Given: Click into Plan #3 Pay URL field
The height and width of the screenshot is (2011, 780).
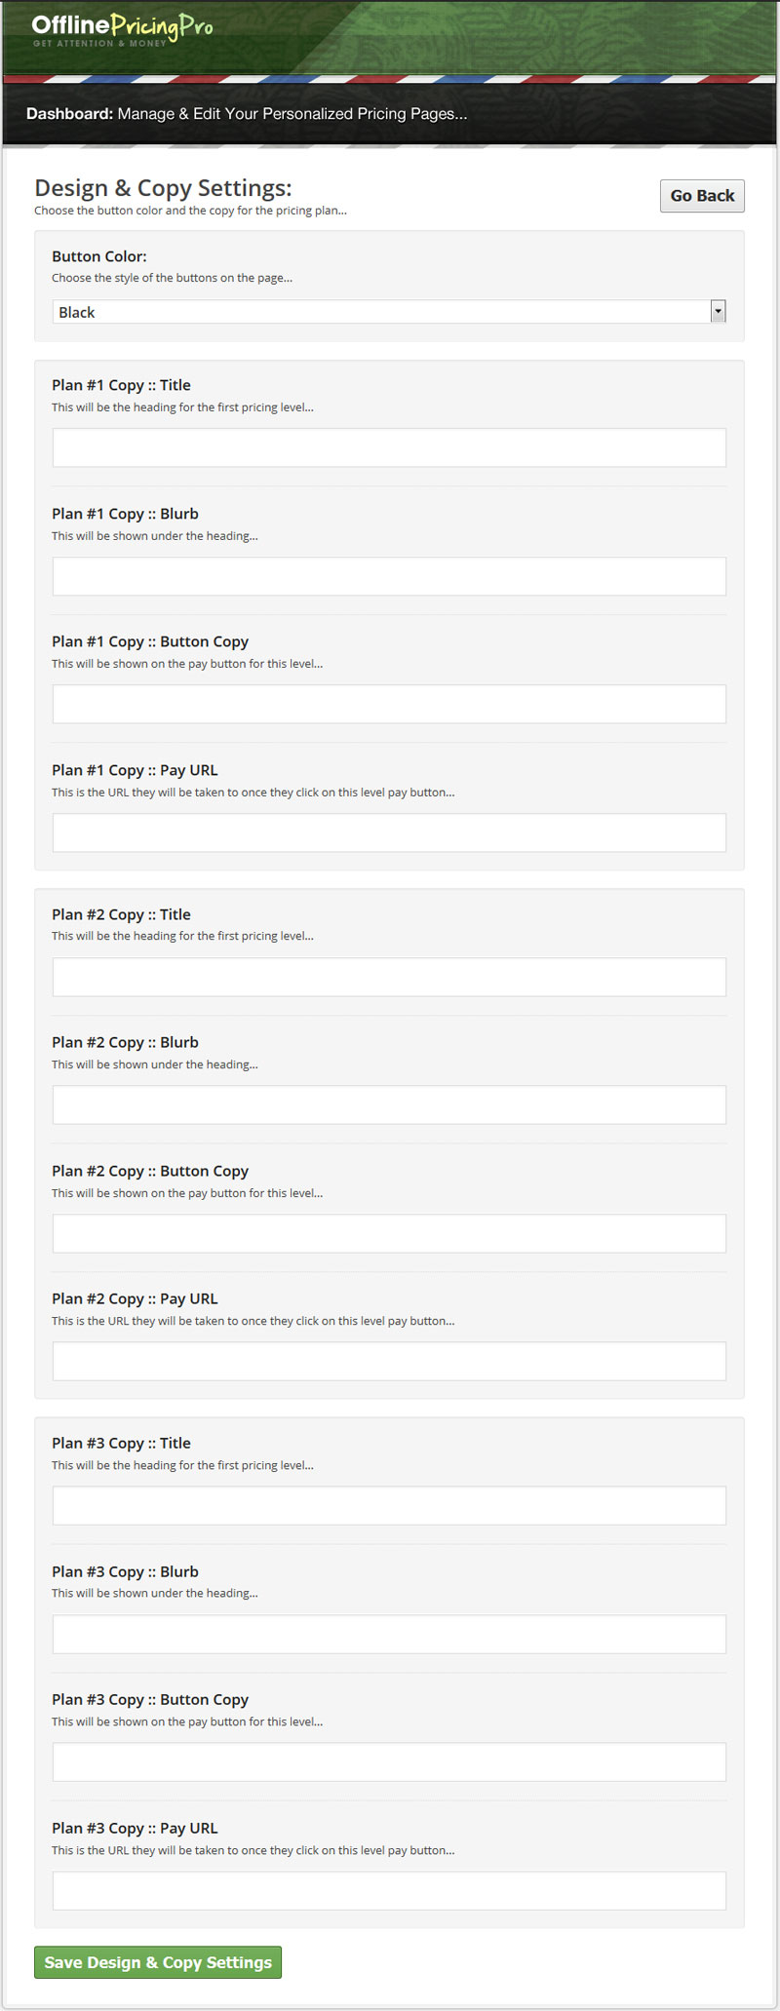Looking at the screenshot, I should (389, 1890).
